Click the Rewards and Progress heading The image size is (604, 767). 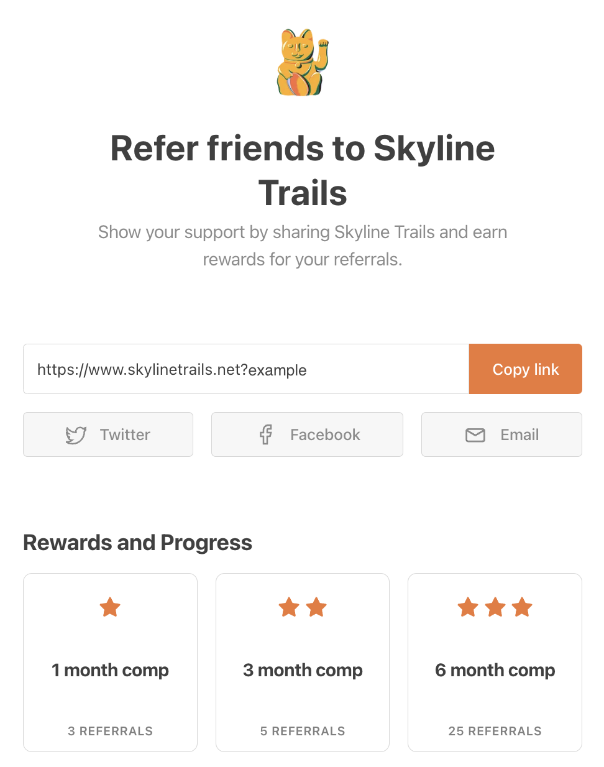pos(137,542)
